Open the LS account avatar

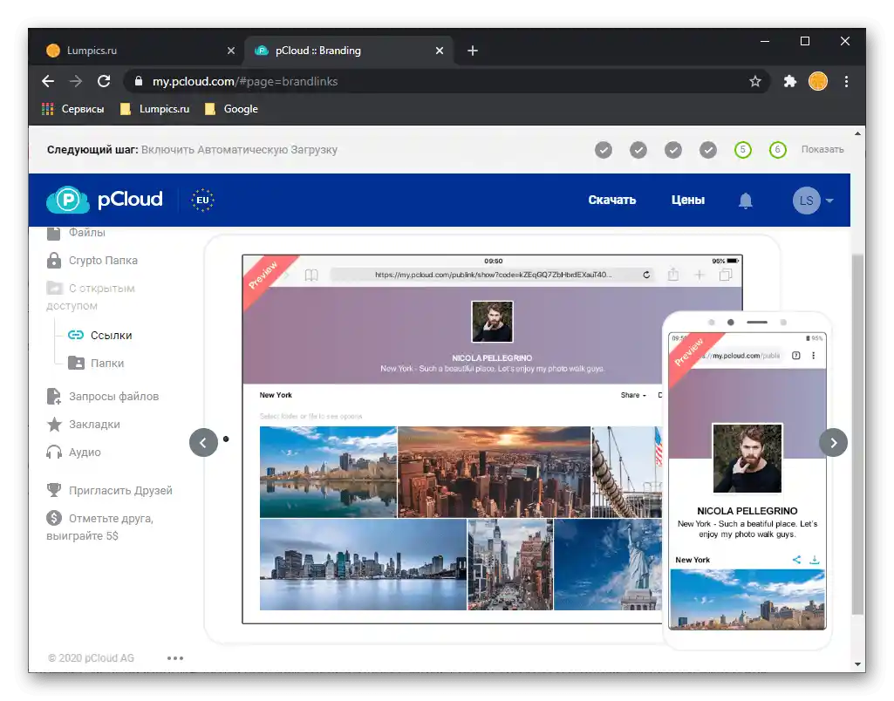click(x=806, y=200)
